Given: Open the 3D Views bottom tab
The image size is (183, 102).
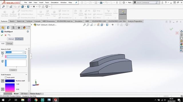Looking at the screenshot, I should [24, 94].
